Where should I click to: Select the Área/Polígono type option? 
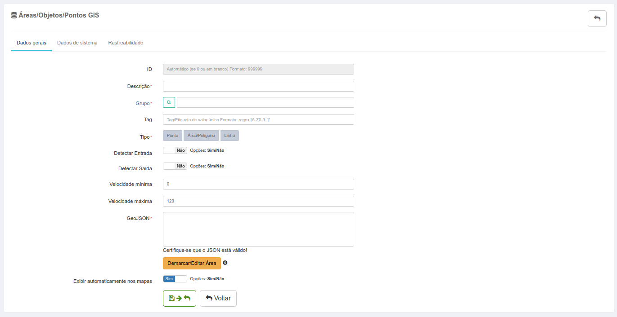click(x=201, y=136)
